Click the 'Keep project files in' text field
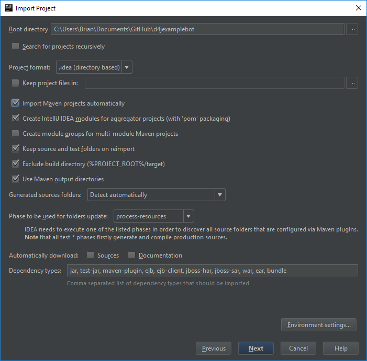Image resolution: width=367 pixels, height=361 pixels. (x=215, y=83)
